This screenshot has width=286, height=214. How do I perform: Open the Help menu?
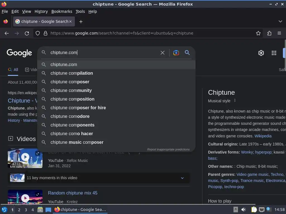pos(93,11)
